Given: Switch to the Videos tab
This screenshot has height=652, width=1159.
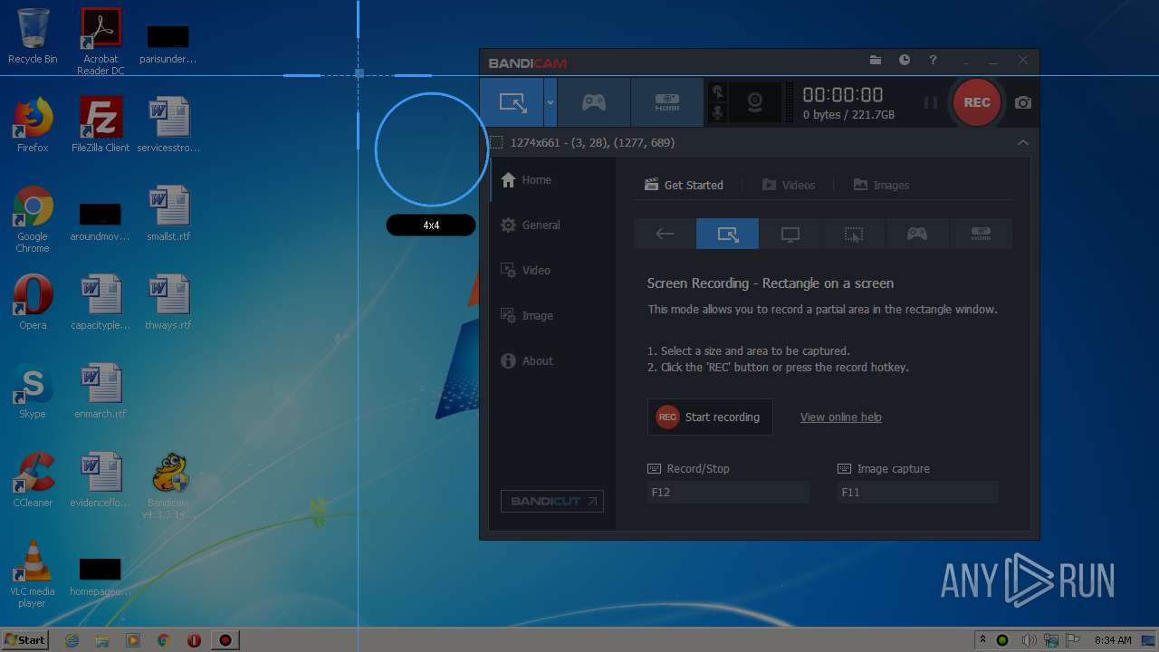Looking at the screenshot, I should [x=789, y=185].
